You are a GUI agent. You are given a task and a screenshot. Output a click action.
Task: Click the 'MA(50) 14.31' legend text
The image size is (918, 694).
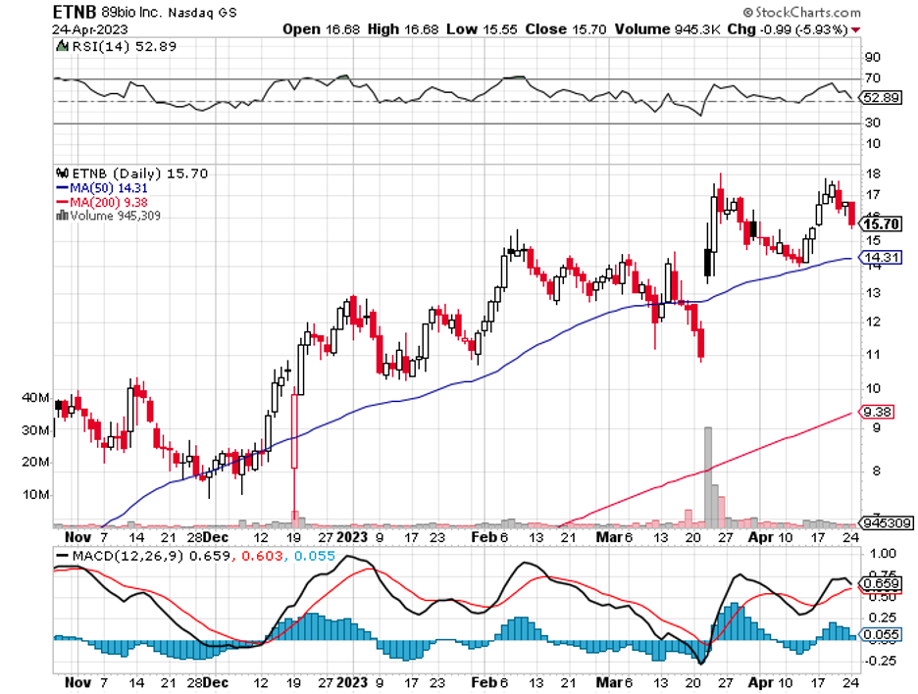point(108,188)
